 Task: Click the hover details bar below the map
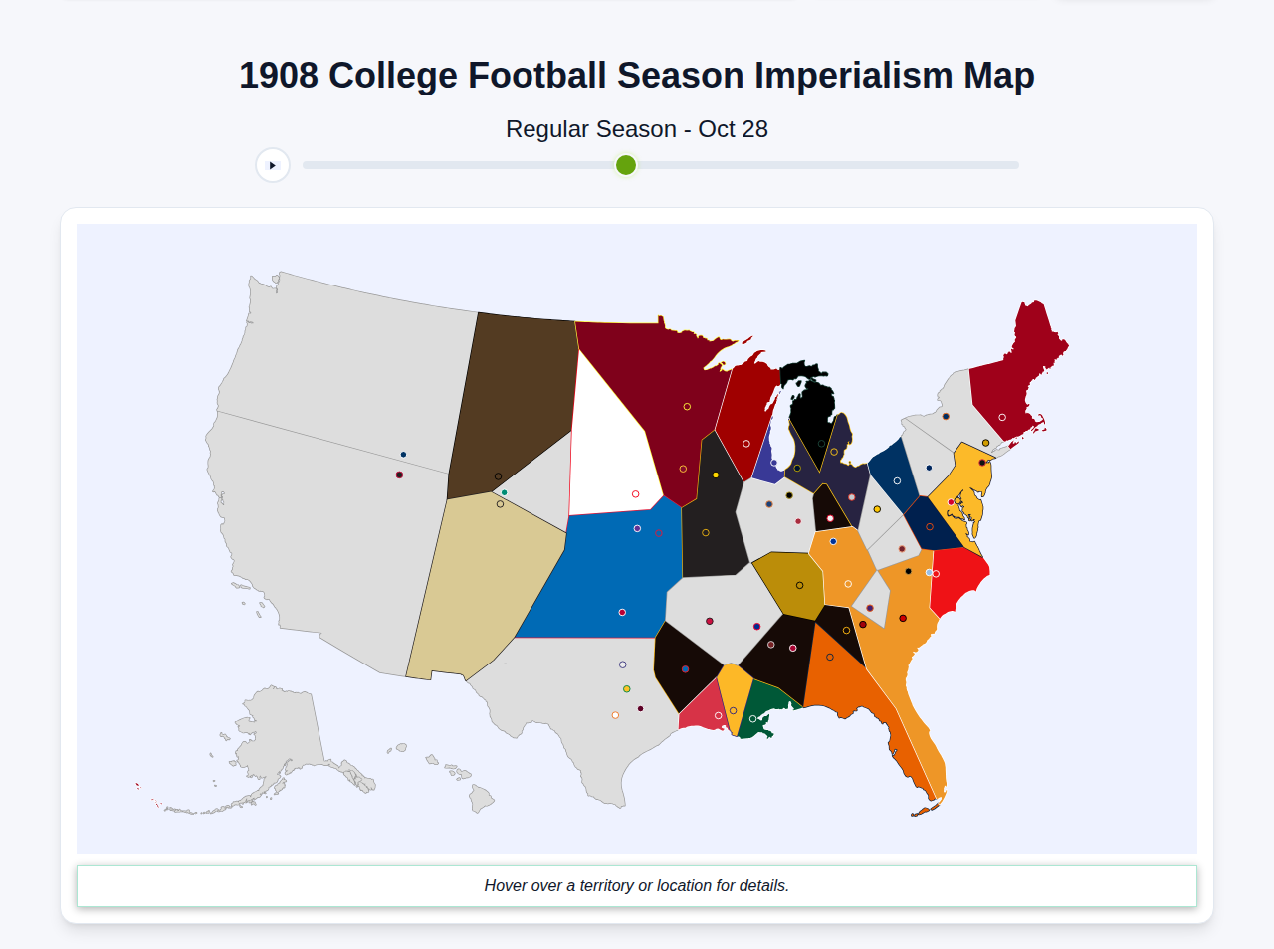pos(637,885)
